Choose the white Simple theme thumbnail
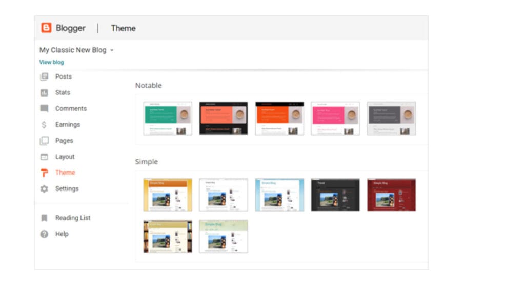Screen dimensions: 525x287 (224, 195)
